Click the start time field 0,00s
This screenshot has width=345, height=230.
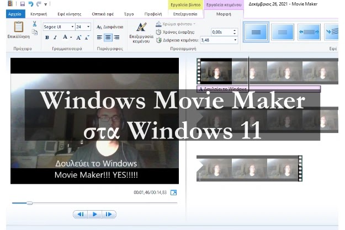coord(221,32)
